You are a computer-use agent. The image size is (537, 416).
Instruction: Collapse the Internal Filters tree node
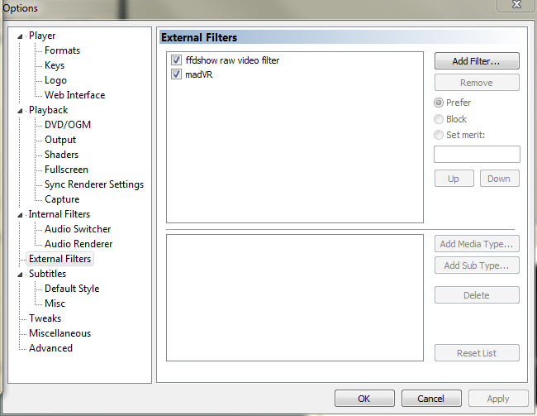[21, 214]
